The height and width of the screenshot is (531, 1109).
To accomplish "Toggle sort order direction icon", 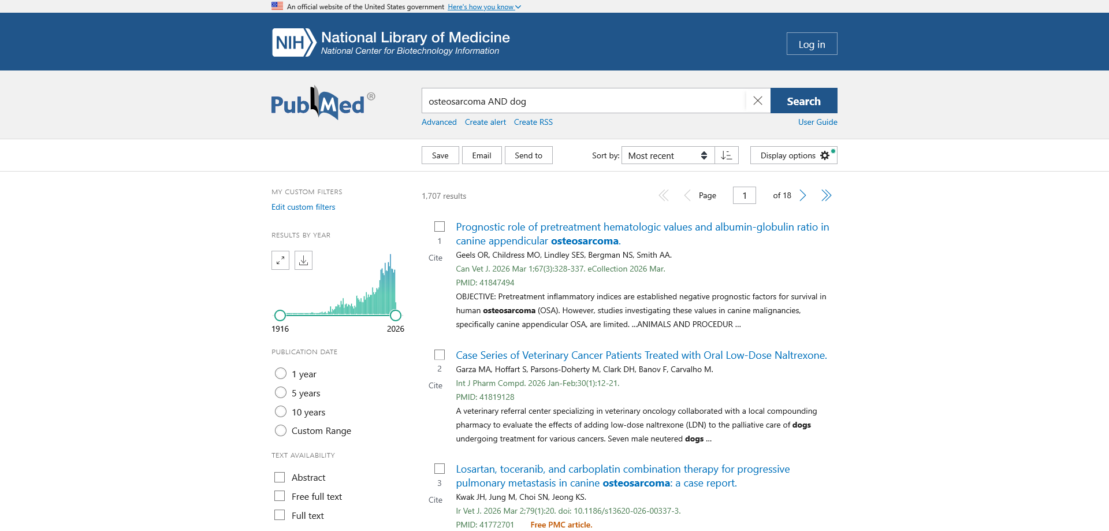I will coord(727,155).
